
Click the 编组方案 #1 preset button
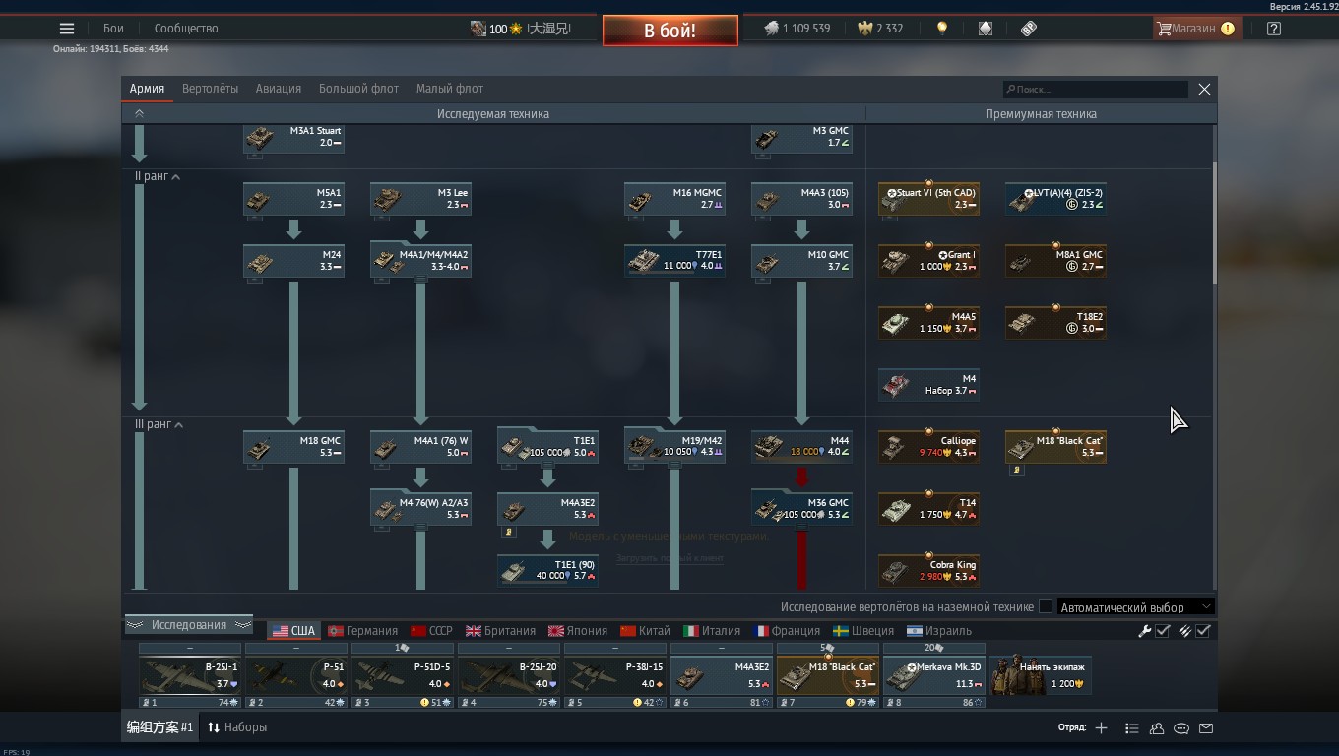pos(159,727)
